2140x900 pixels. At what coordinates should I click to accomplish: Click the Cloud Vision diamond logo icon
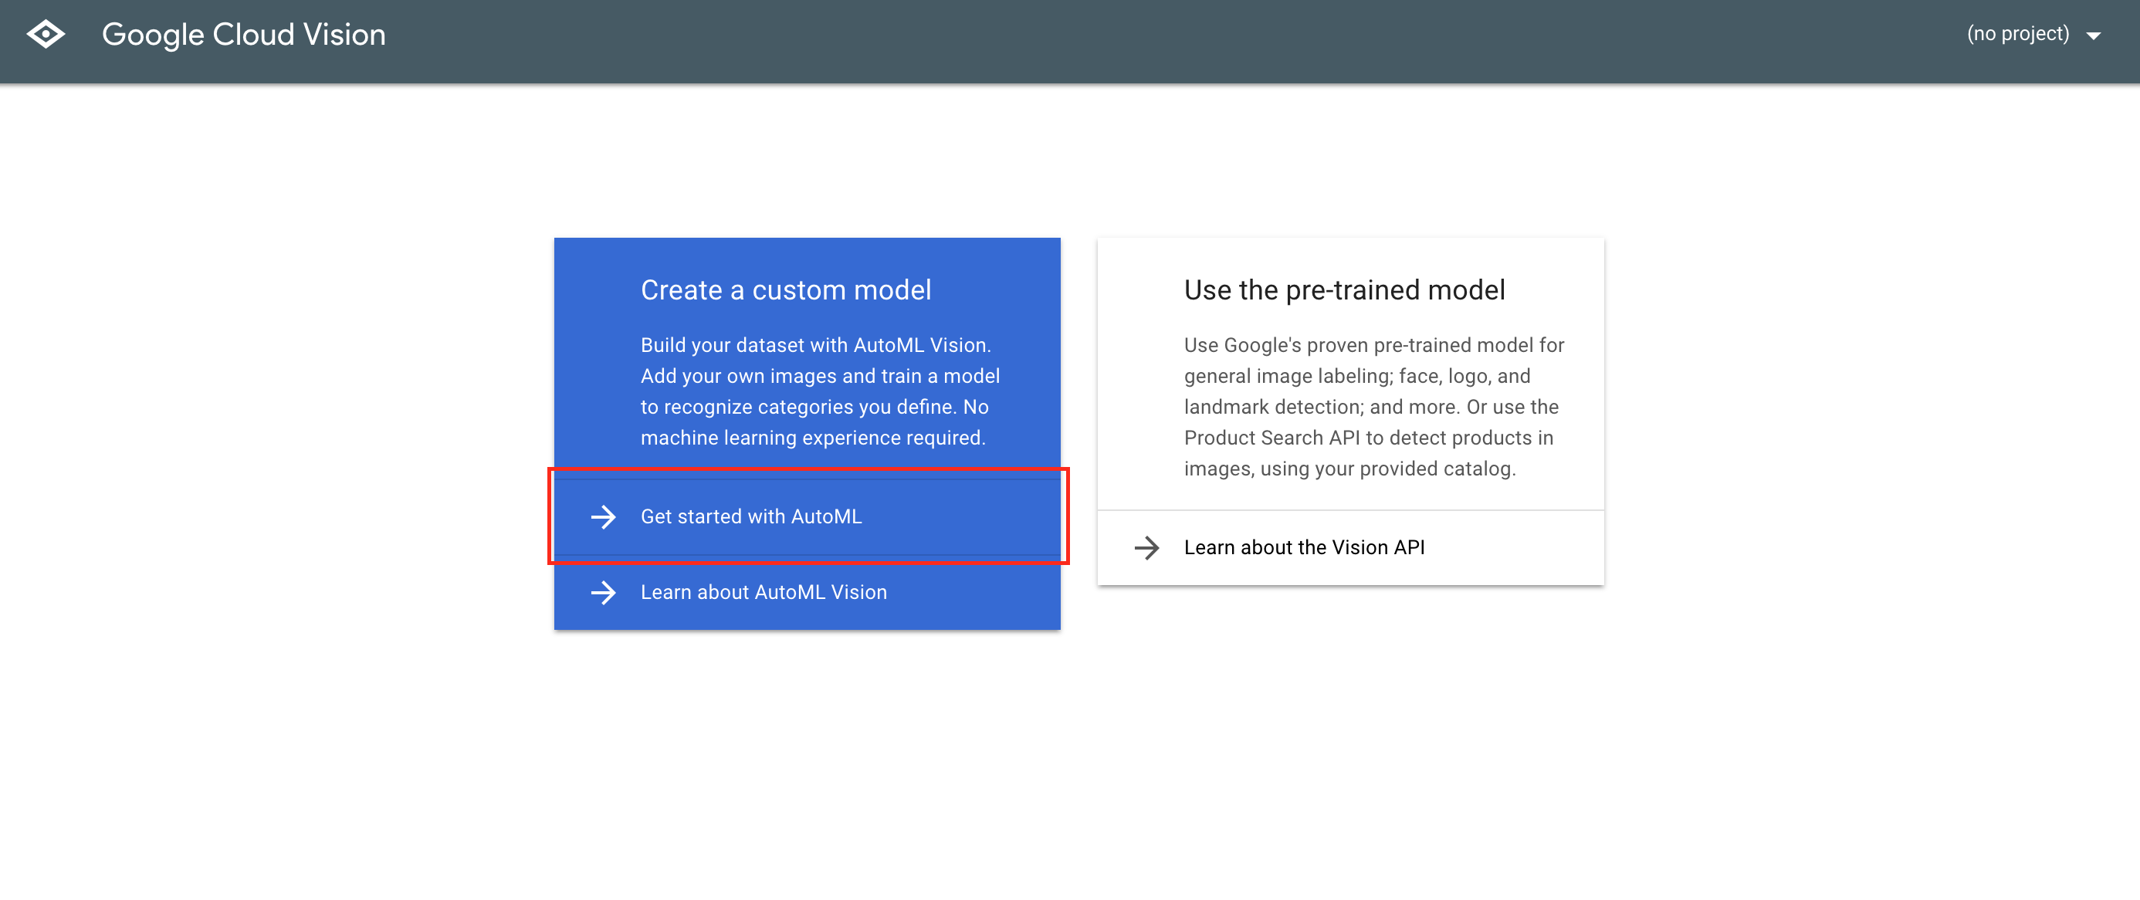[46, 34]
